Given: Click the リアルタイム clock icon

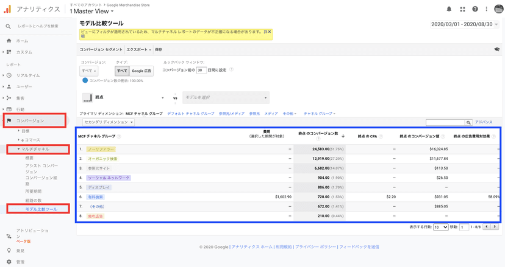Looking at the screenshot, I should (9, 75).
